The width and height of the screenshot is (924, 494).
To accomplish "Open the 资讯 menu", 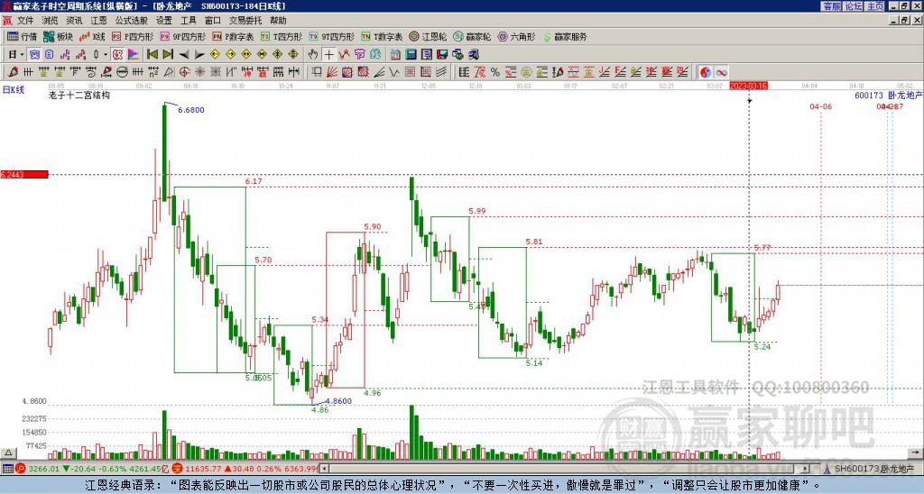I will tap(74, 21).
